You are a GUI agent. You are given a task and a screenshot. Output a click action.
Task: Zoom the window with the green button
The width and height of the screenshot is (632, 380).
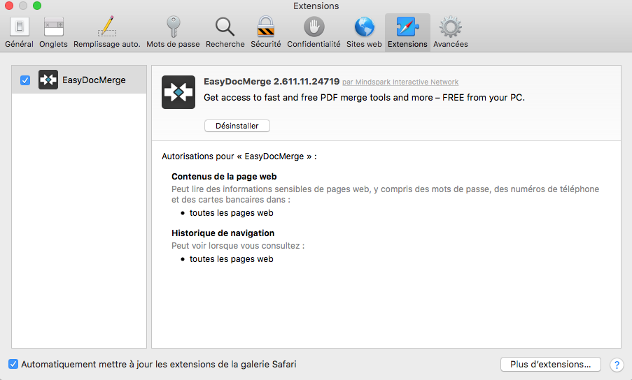pos(37,6)
